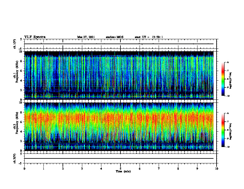Click the "-8" label on lower color scale
Screen dimensions: 244x189
[x=227, y=130]
